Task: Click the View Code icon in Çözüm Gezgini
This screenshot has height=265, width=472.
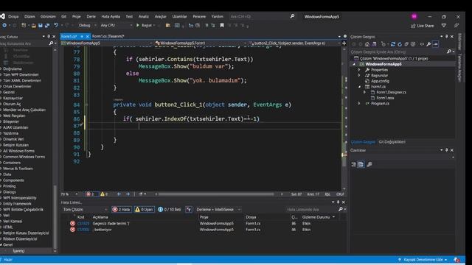Action: [422, 44]
